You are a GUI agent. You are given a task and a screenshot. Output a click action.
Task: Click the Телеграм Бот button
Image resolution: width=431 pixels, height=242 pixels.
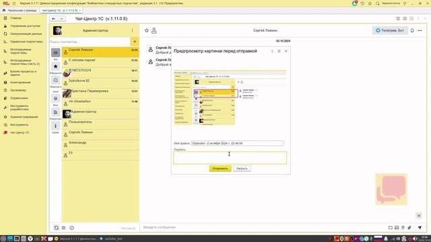(x=390, y=30)
